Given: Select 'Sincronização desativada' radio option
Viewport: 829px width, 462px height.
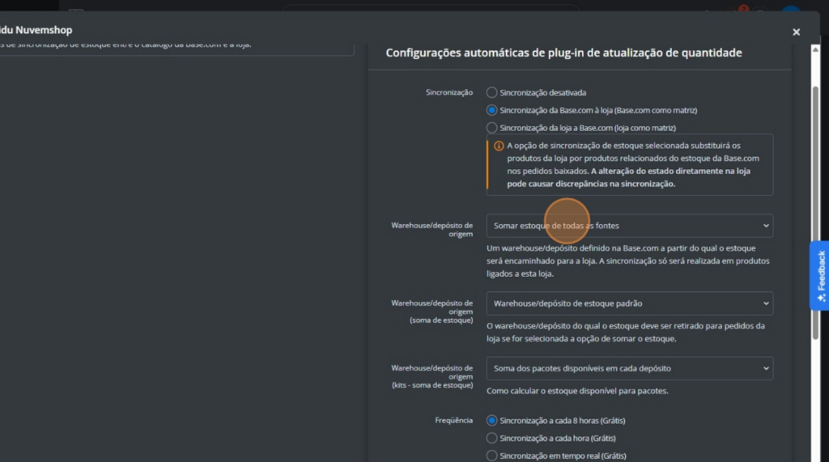Looking at the screenshot, I should 491,92.
